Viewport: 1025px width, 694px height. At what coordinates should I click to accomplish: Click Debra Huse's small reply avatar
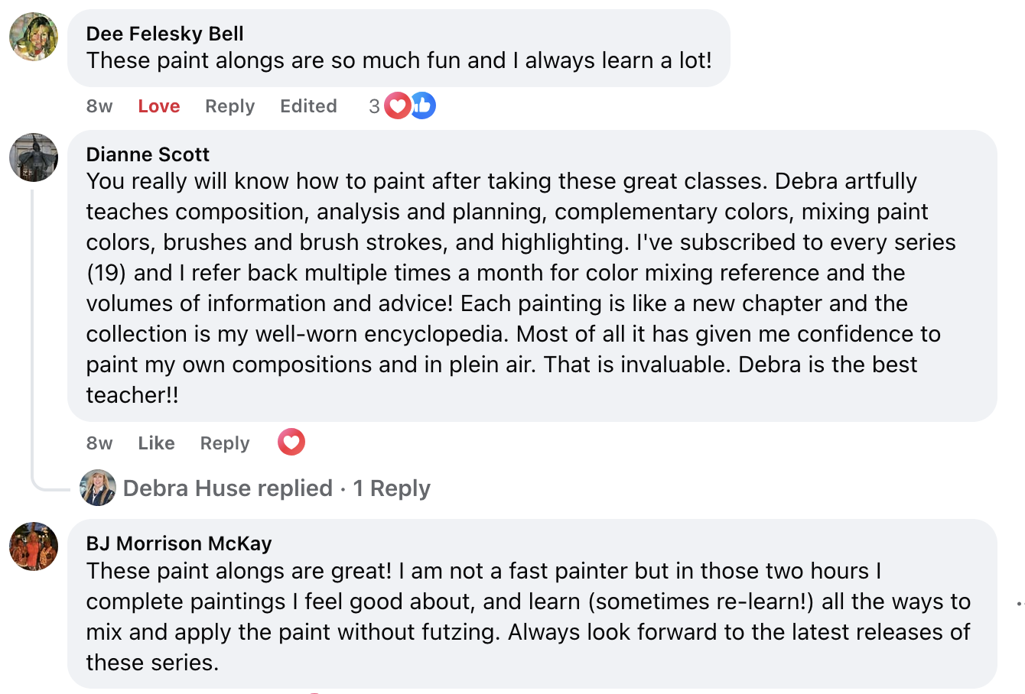tap(98, 488)
